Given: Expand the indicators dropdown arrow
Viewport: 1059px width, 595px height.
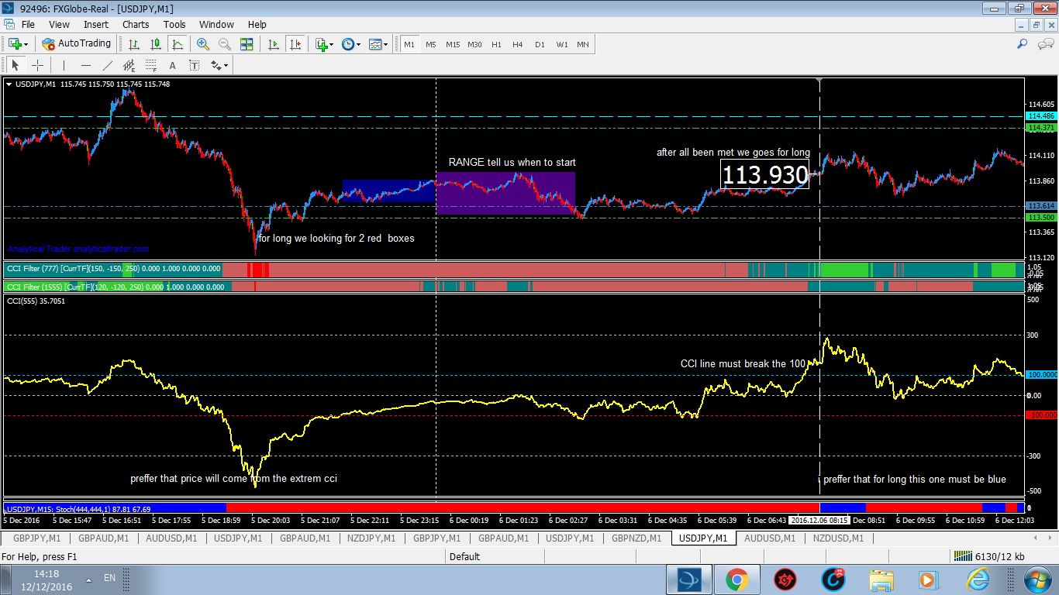Looking at the screenshot, I should click(x=332, y=45).
